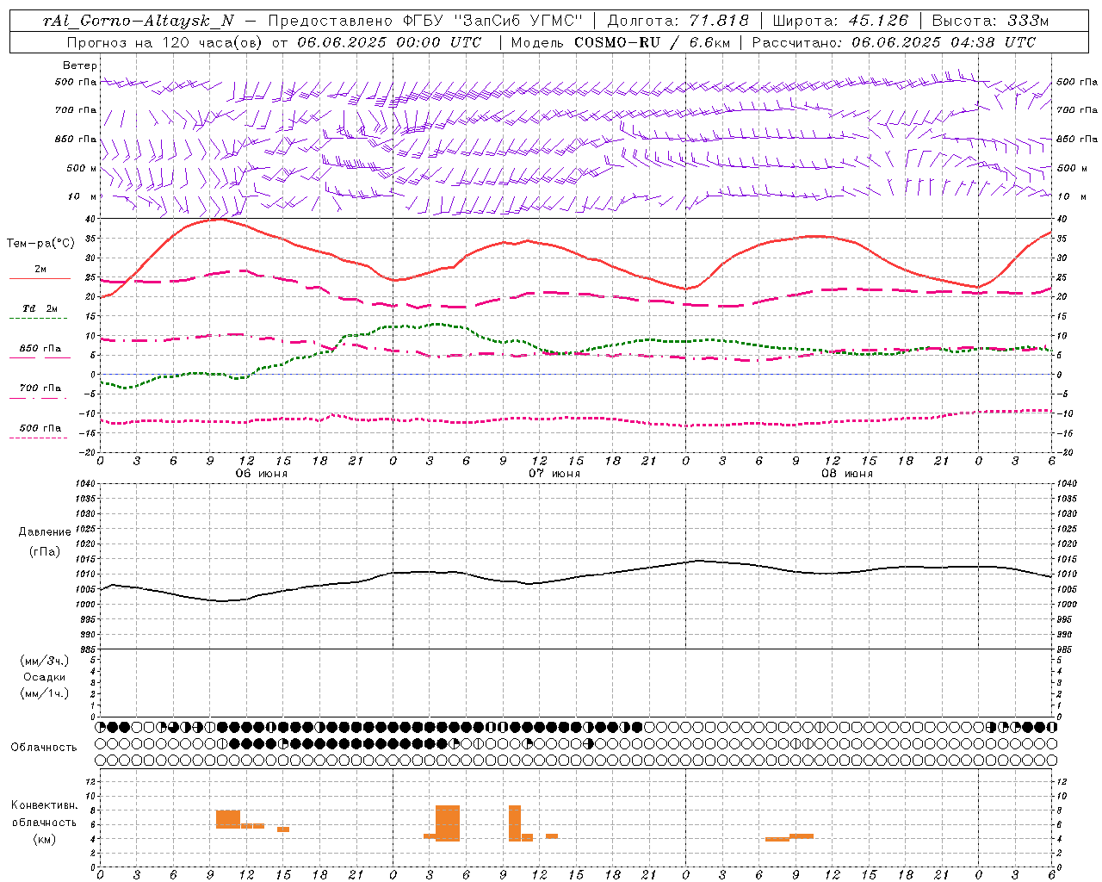The image size is (1102, 882).
Task: Click the 06 июня date label
Action: tap(262, 474)
